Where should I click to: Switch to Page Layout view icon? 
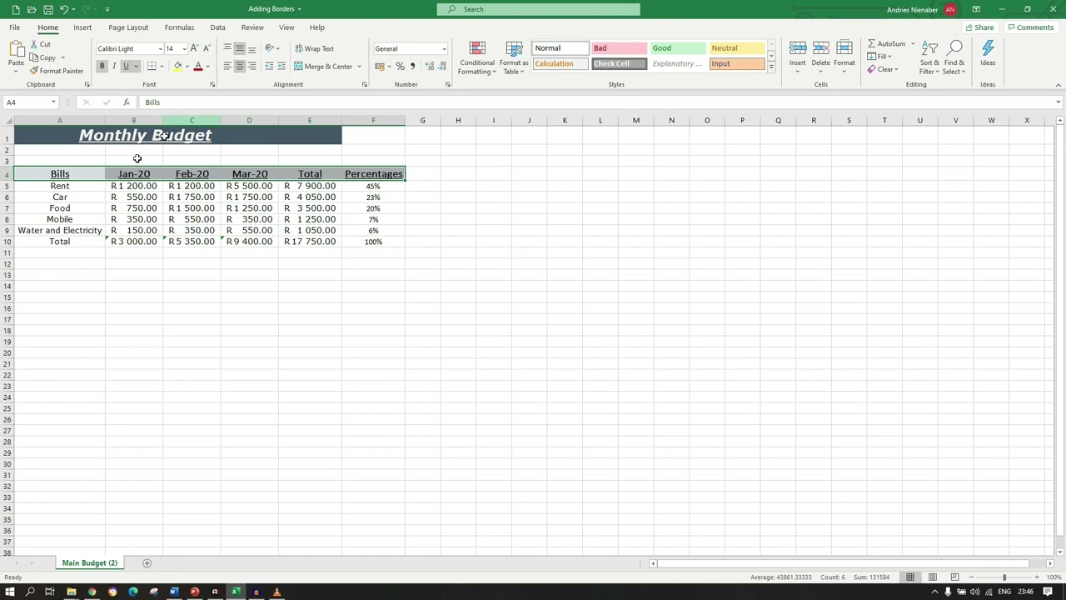pos(933,577)
